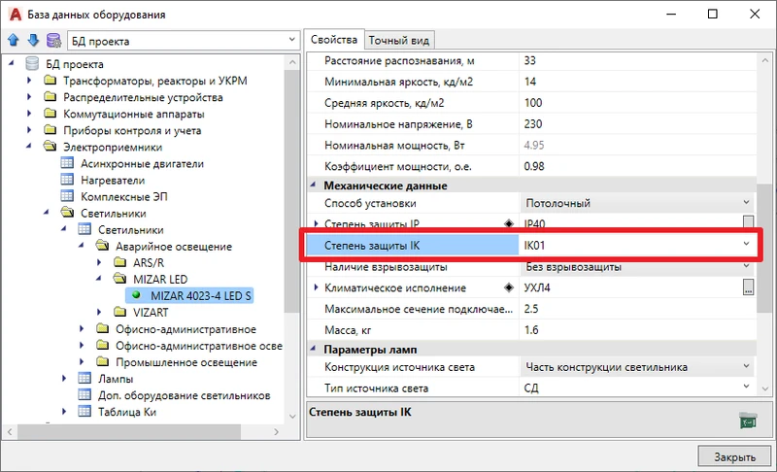The height and width of the screenshot is (472, 777).
Task: Collapse the Механические данные section
Action: tap(313, 185)
